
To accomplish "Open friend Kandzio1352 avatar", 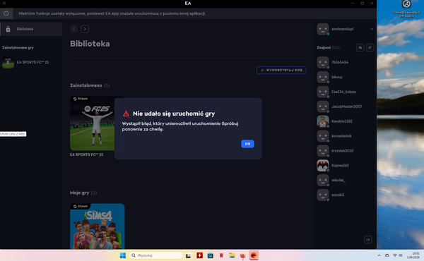I will pos(323,121).
